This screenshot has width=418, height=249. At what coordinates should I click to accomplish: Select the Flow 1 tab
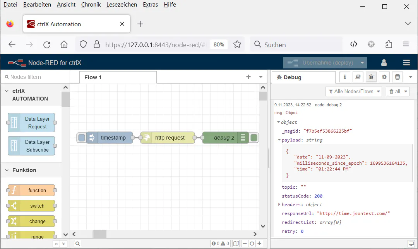[x=93, y=77]
